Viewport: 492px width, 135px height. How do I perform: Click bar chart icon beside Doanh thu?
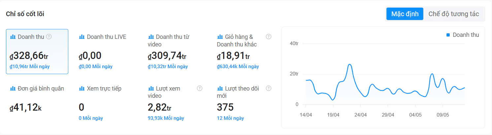(x=13, y=37)
